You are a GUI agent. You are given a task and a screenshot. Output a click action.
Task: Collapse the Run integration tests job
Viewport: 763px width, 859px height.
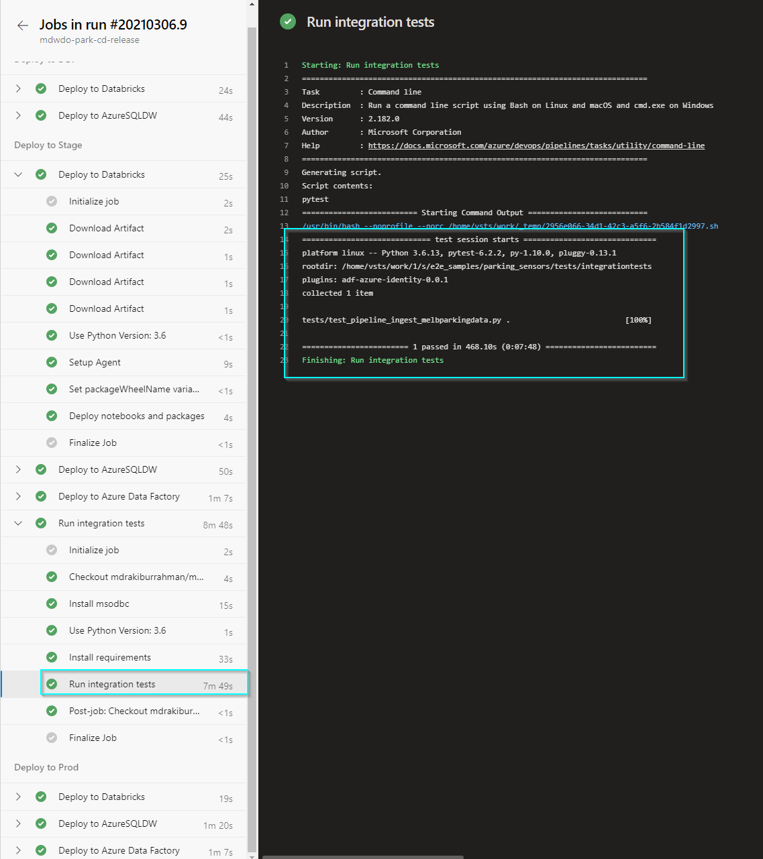pos(17,523)
